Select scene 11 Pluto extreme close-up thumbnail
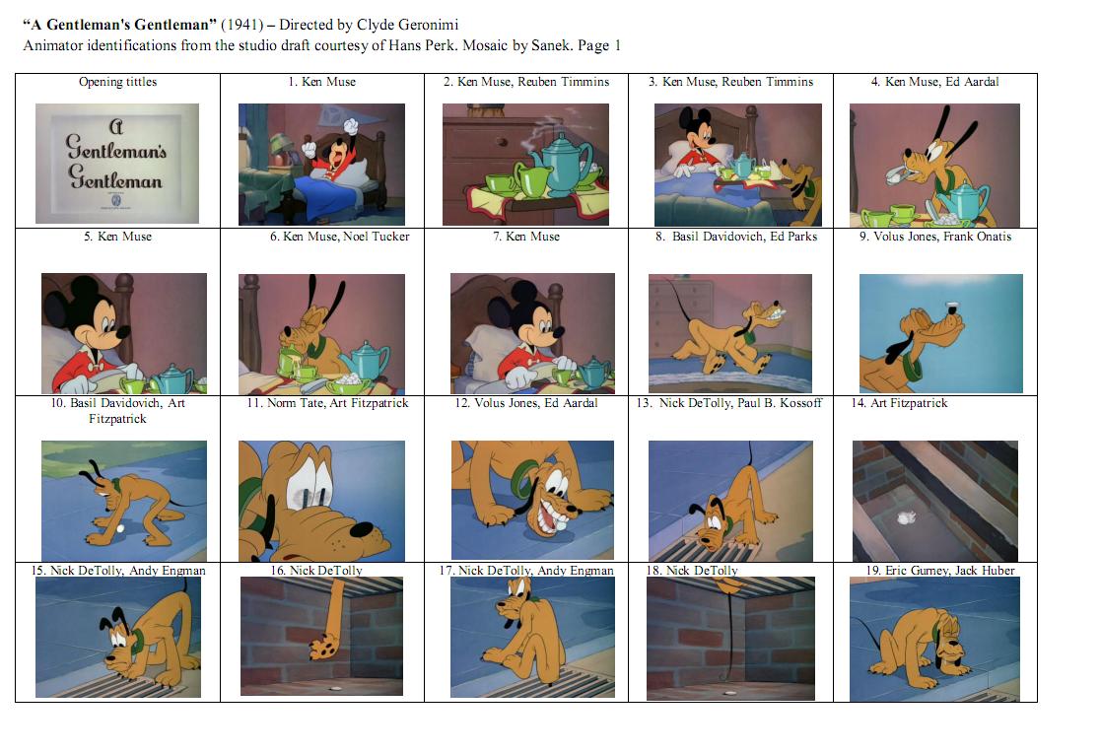1100x754 pixels. point(321,501)
